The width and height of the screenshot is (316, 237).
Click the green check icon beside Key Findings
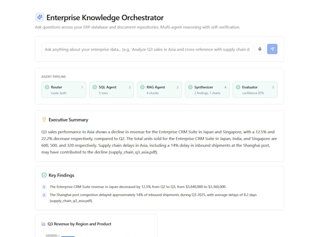(x=44, y=175)
